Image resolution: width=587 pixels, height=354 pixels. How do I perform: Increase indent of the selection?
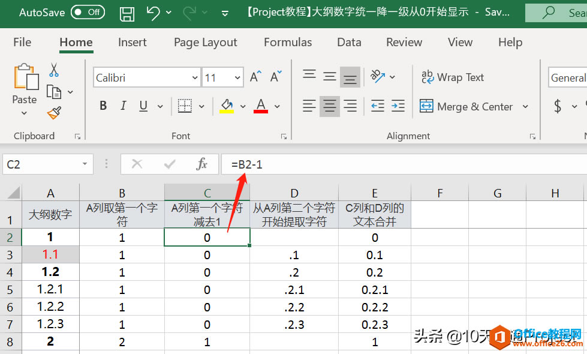point(398,106)
